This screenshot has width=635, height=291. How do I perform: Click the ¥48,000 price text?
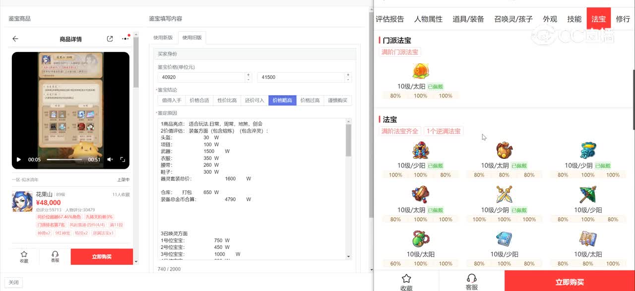point(48,202)
